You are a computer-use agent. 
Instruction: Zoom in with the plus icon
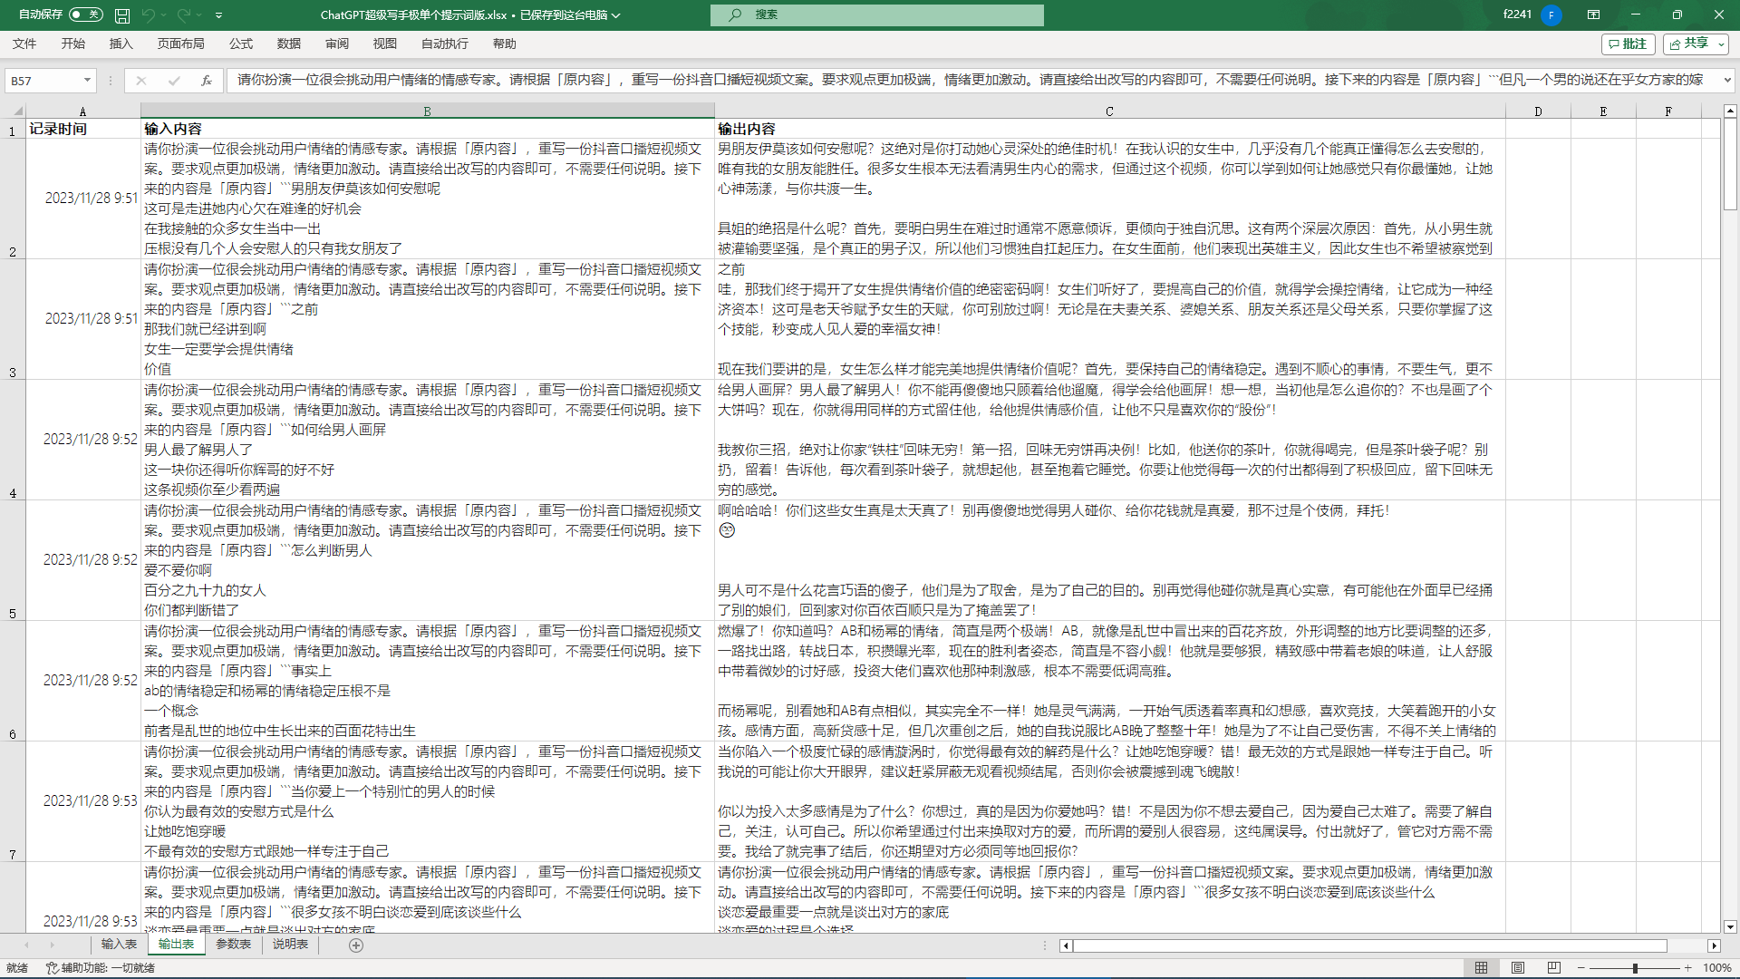click(x=1688, y=968)
